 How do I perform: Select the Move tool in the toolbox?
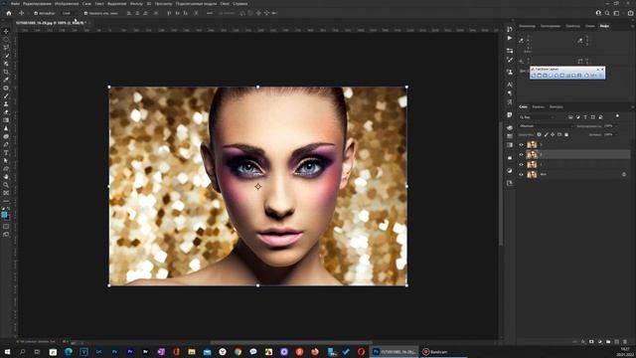click(6, 31)
